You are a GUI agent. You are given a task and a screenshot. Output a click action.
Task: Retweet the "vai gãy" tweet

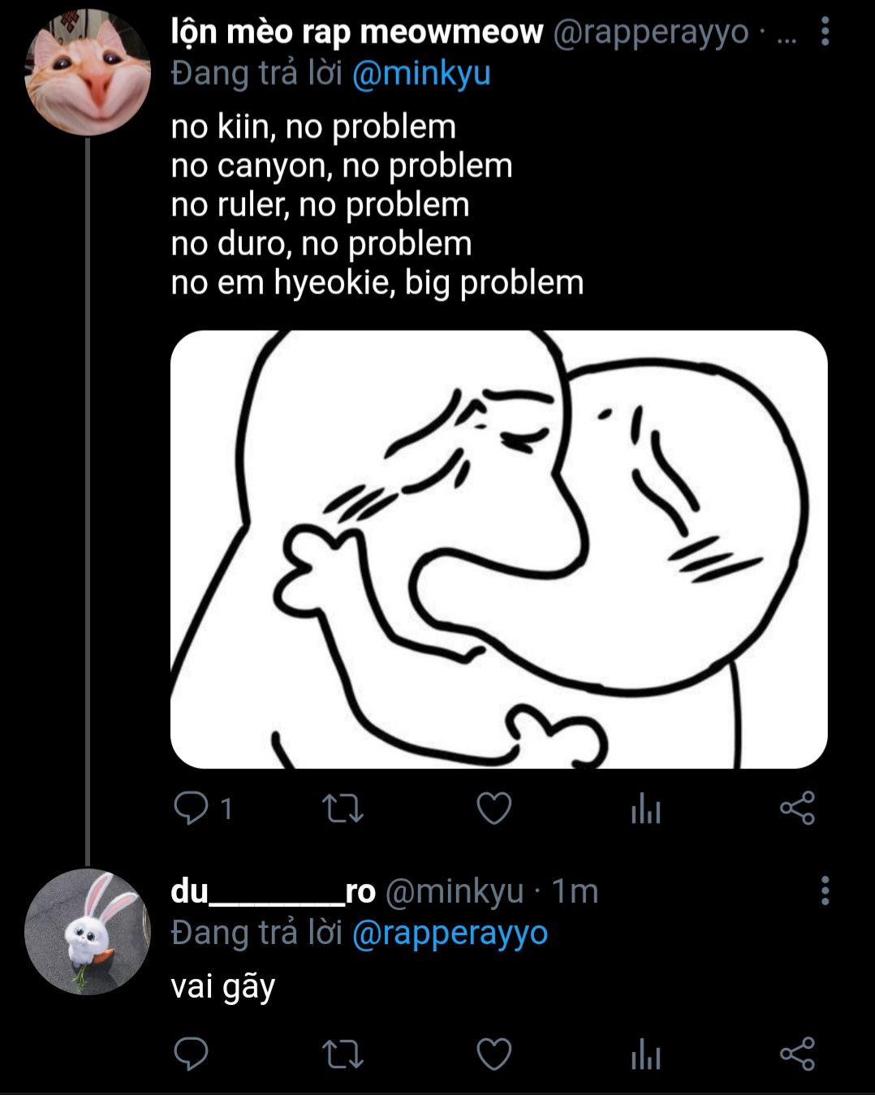click(x=343, y=1054)
